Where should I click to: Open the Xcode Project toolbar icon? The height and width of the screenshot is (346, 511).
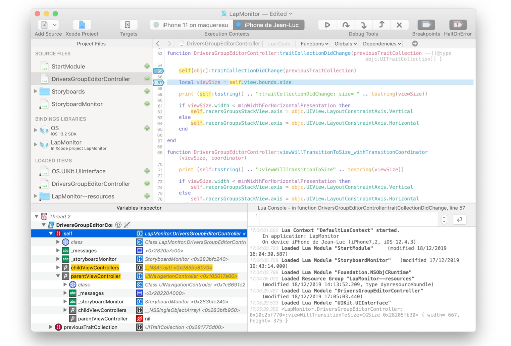(x=82, y=25)
